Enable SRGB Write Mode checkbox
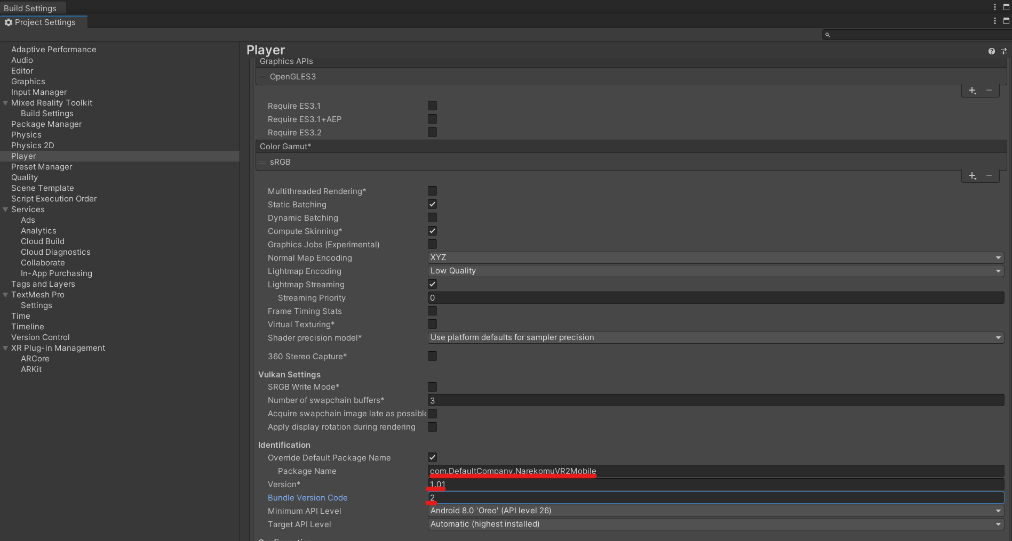This screenshot has height=541, width=1012. click(x=432, y=387)
